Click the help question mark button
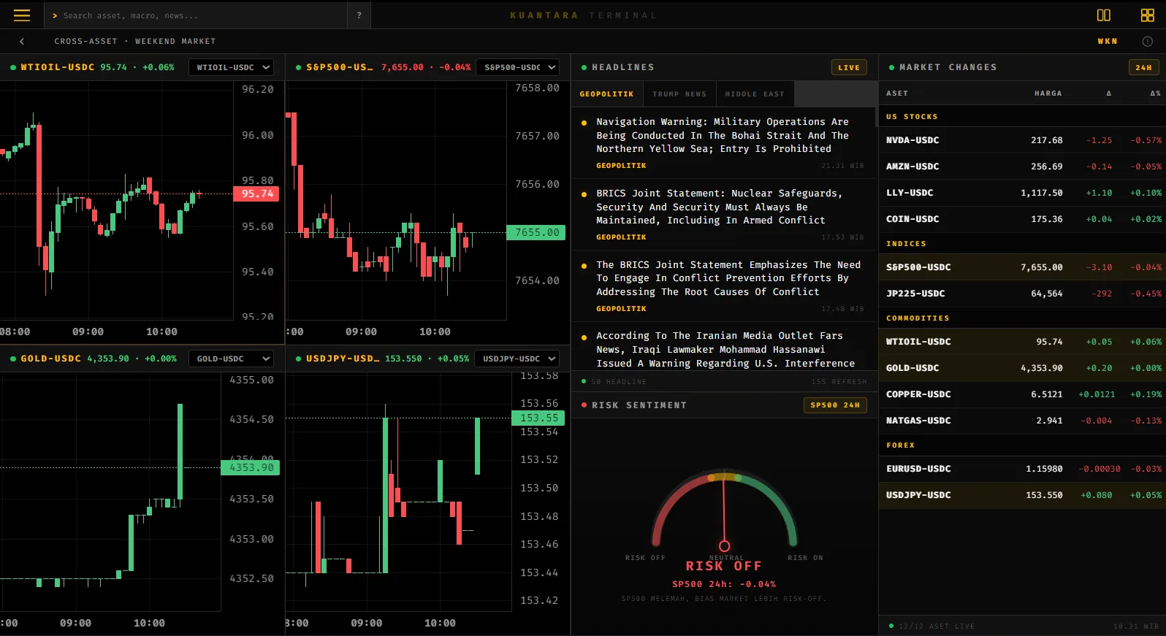This screenshot has height=636, width=1166. click(359, 15)
